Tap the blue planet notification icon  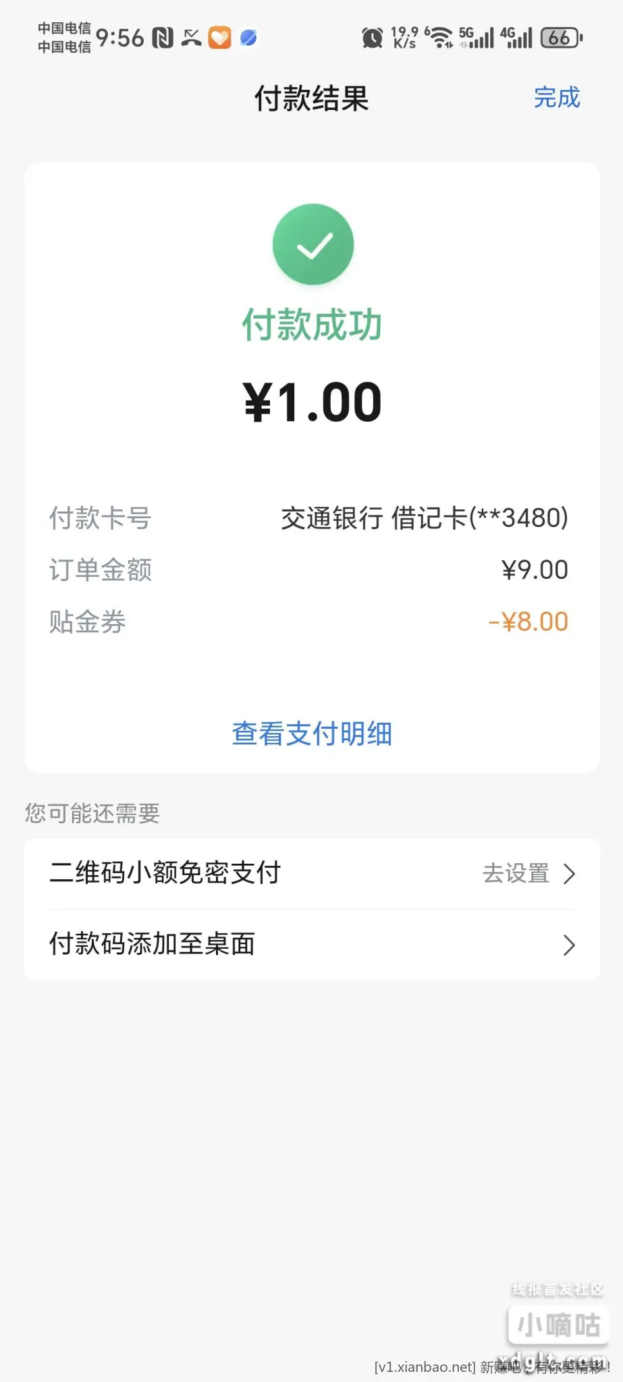pos(248,38)
